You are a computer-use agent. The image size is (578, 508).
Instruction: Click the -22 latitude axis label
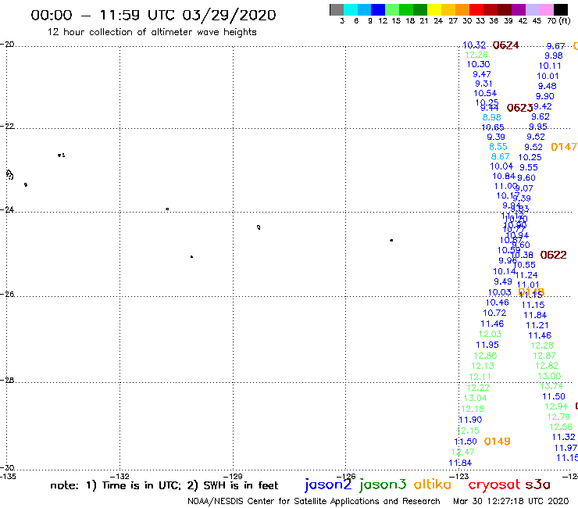point(7,126)
